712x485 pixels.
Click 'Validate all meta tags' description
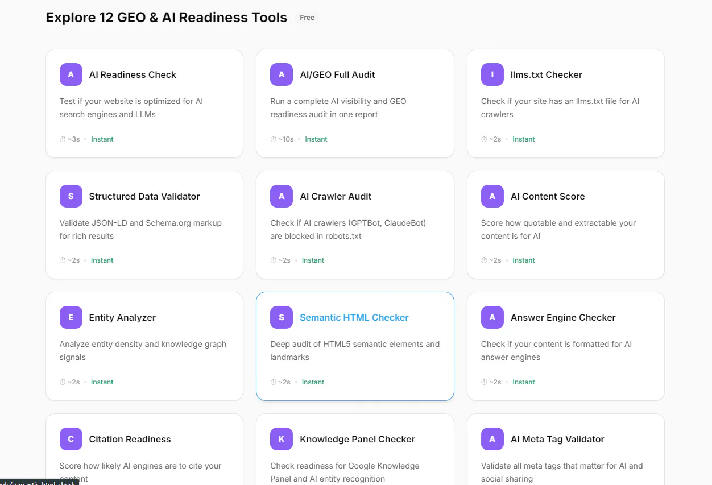[562, 472]
